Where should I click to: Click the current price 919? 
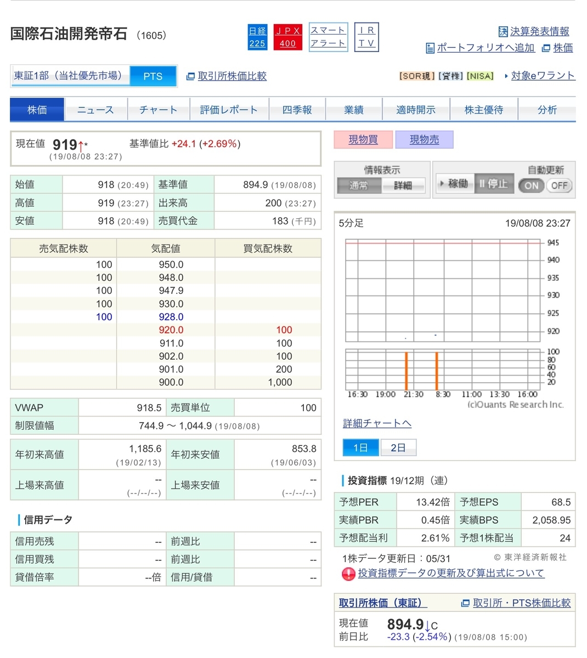pos(65,145)
